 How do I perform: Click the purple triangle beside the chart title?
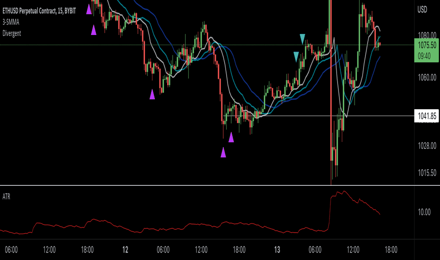tap(89, 9)
